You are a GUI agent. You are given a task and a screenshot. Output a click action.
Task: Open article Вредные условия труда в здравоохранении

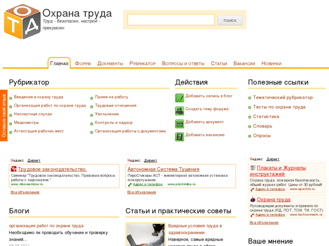(195, 229)
